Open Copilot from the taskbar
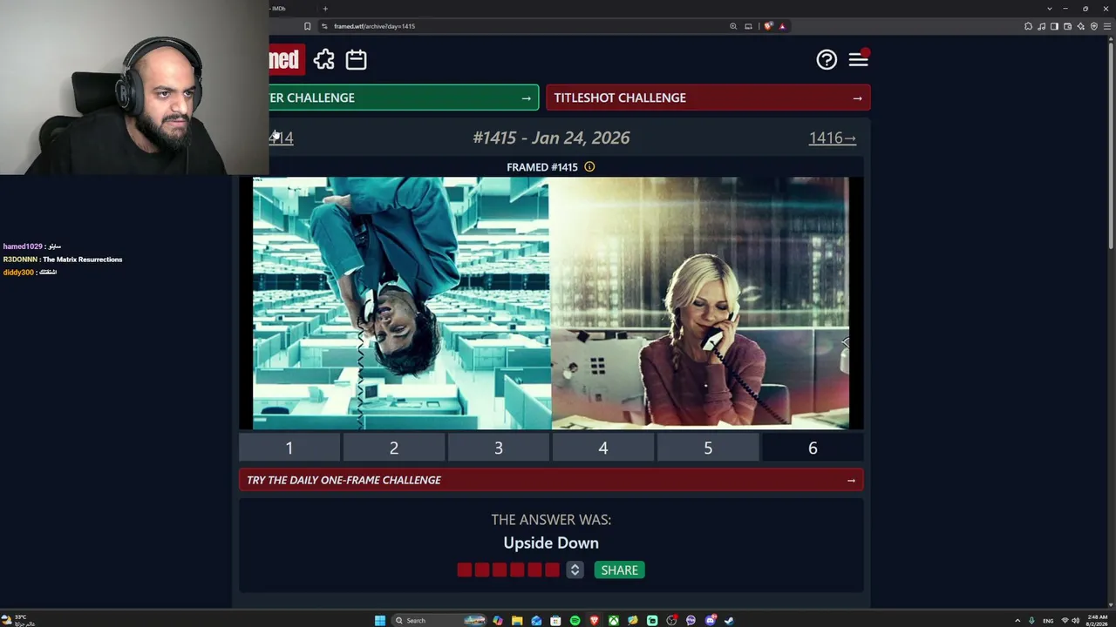1116x627 pixels. pyautogui.click(x=498, y=620)
